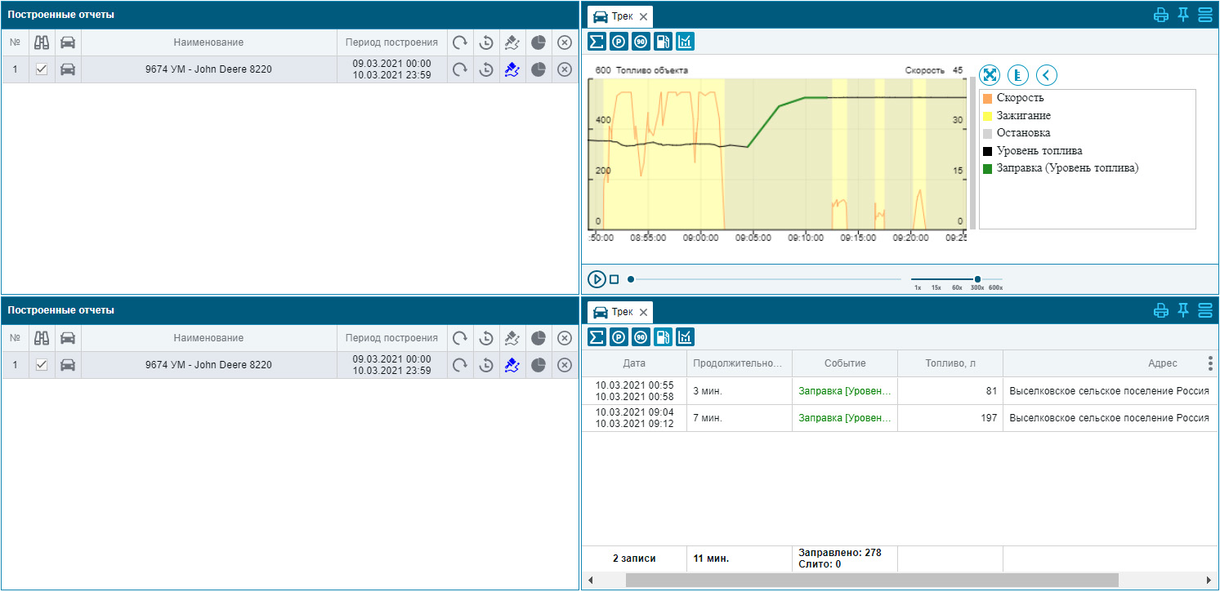This screenshot has width=1220, height=592.
Task: Remove the John Deere report from upper panel
Action: point(564,69)
